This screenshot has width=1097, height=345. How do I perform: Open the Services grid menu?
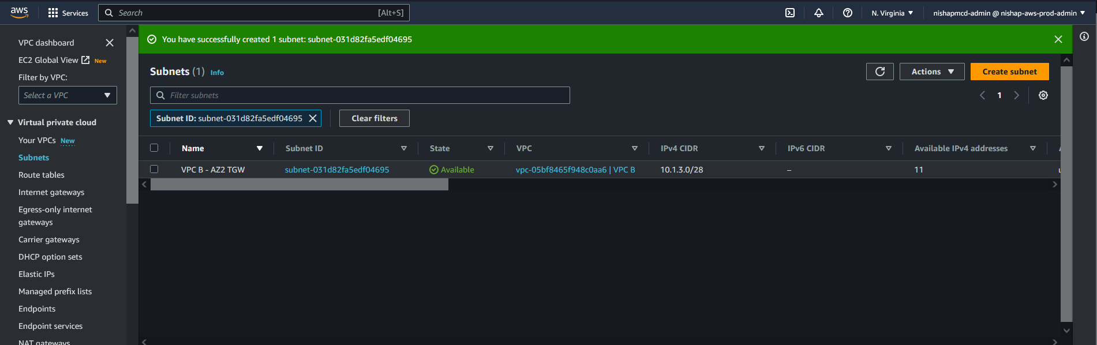tap(68, 13)
